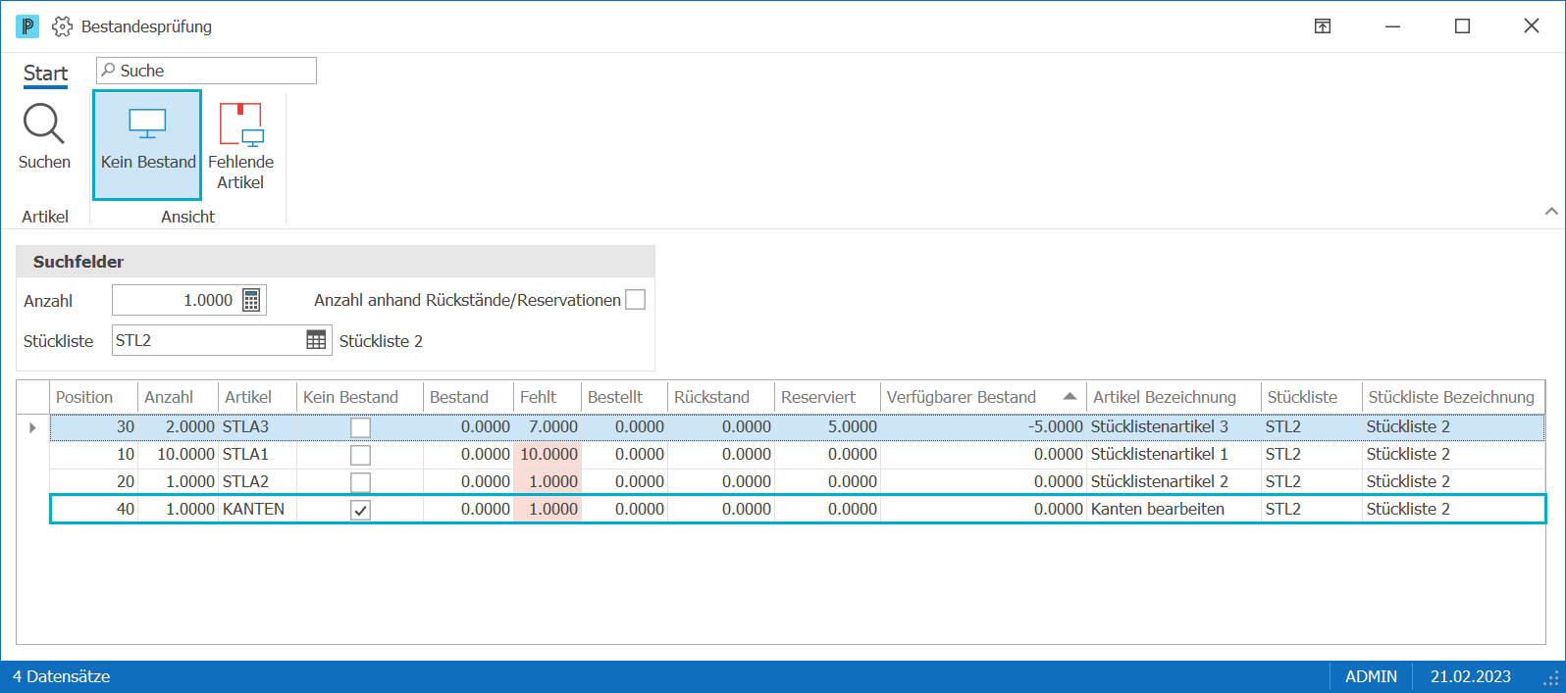Toggle Anzahl anhand Rückstände/Reservationen checkbox
The height and width of the screenshot is (693, 1566).
coord(636,300)
